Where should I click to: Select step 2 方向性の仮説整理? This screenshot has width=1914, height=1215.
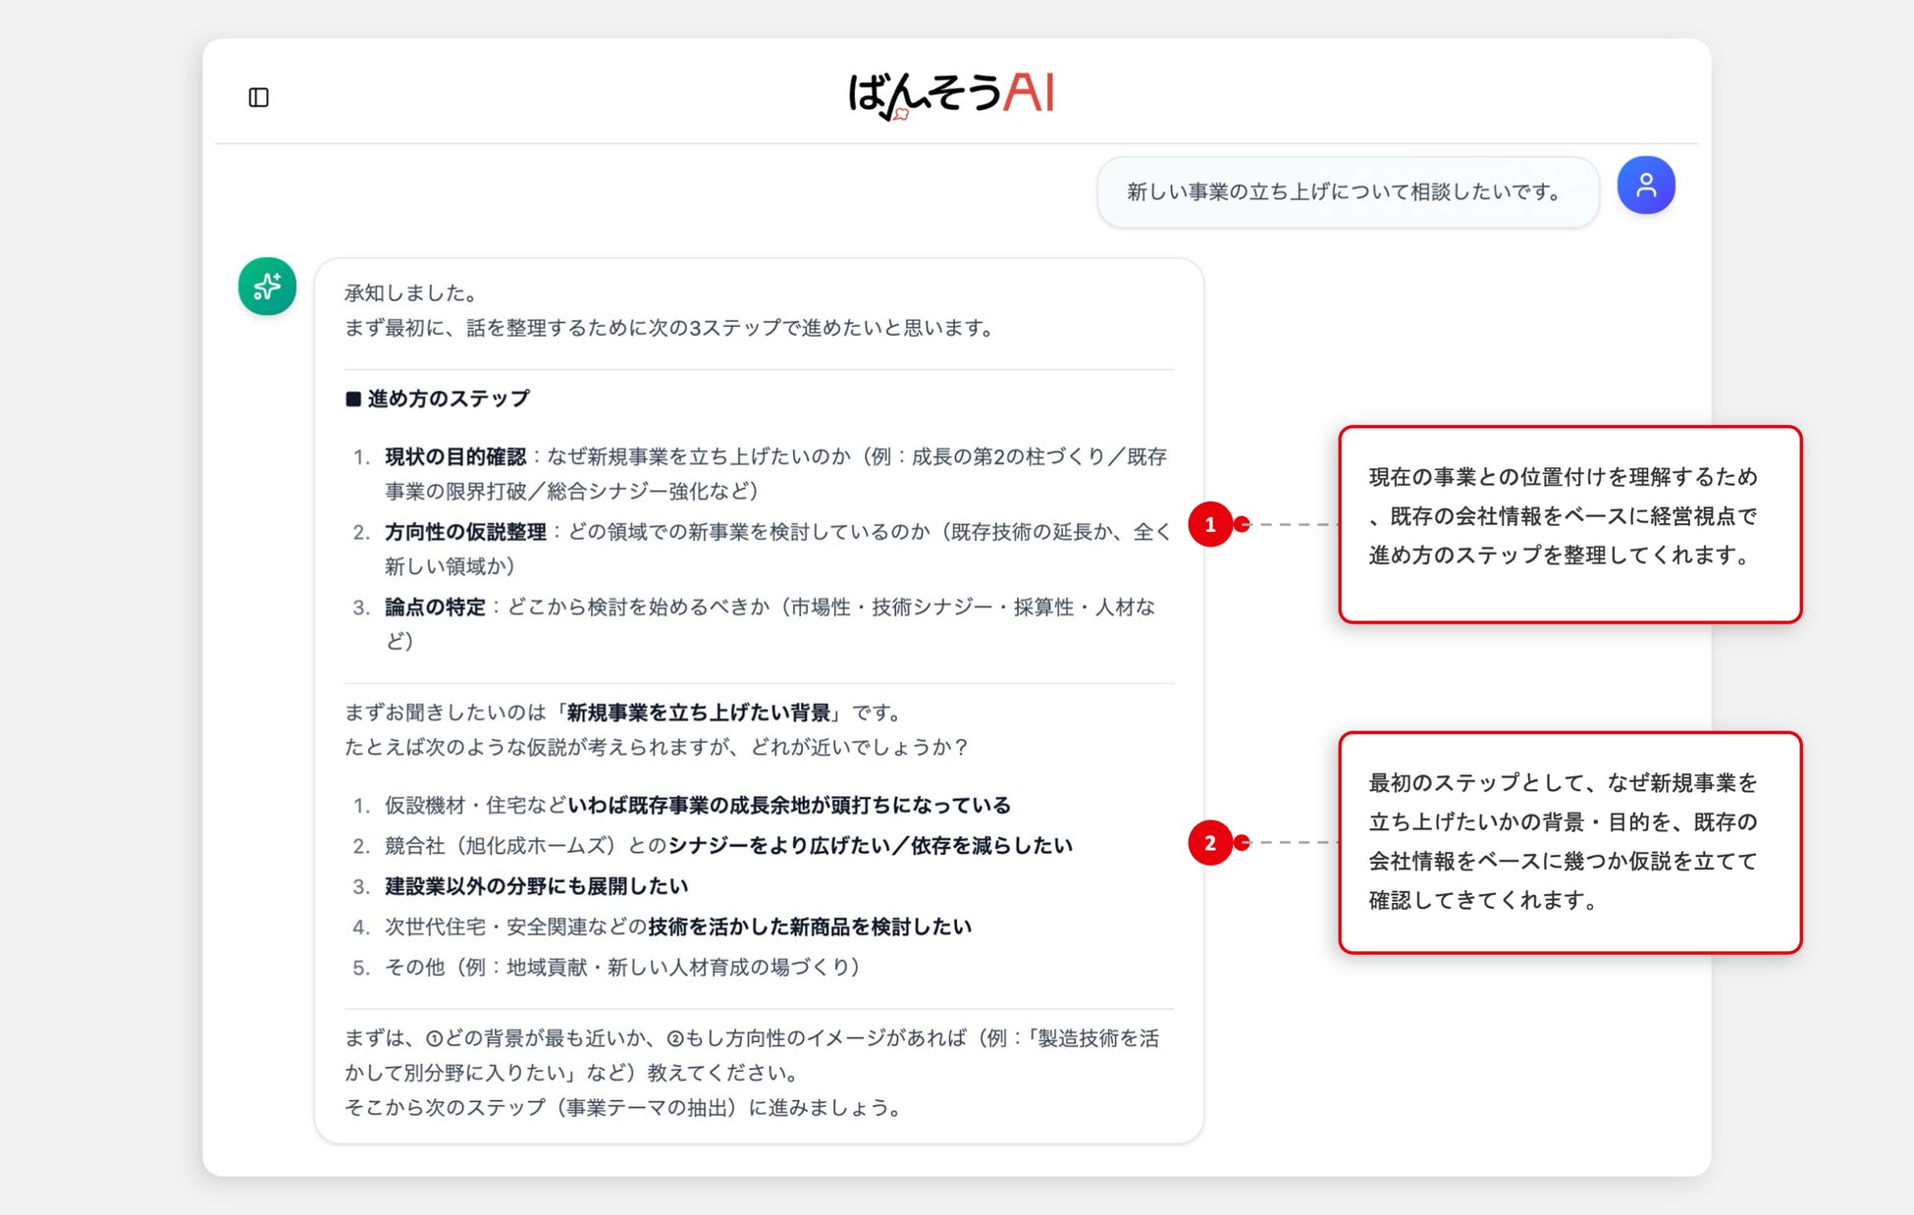tap(465, 532)
